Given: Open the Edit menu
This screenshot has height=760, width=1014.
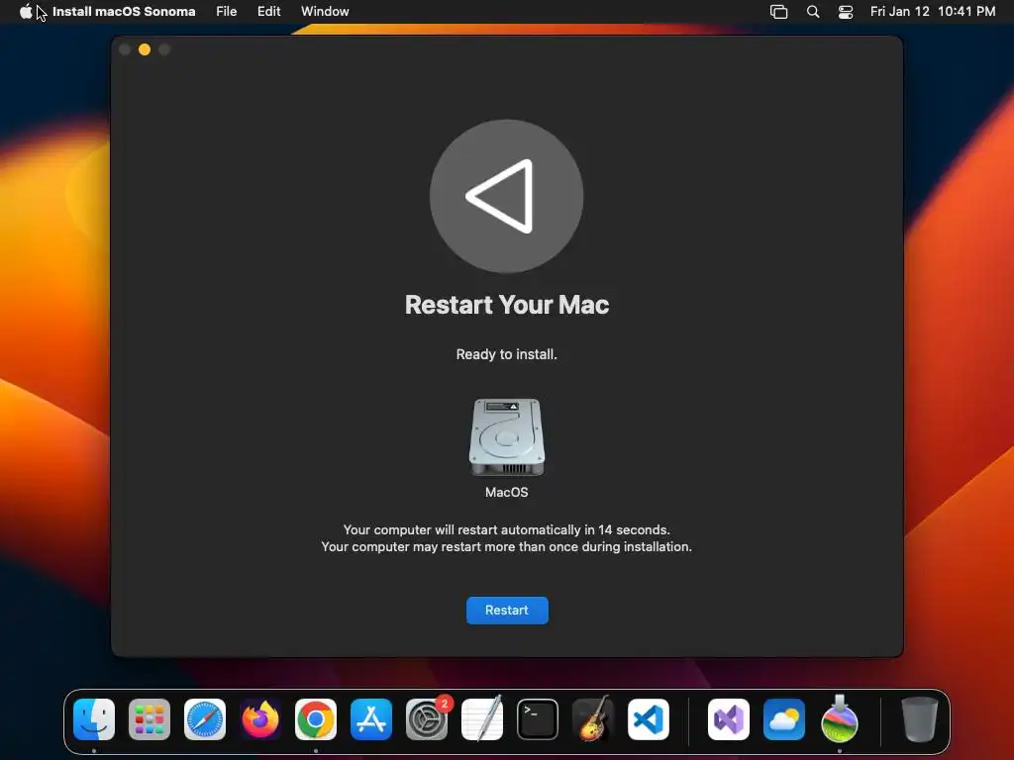Looking at the screenshot, I should click(269, 12).
